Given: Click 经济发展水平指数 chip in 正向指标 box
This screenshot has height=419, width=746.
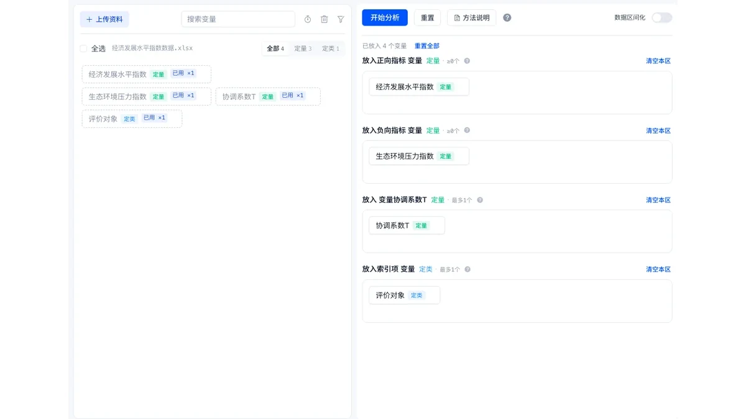Looking at the screenshot, I should click(419, 87).
